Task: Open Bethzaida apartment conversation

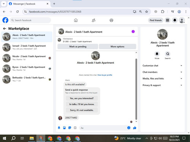Action: tap(27, 79)
